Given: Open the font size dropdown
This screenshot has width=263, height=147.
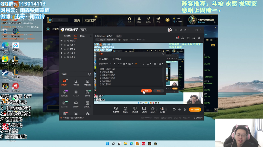Looking at the screenshot, I should click(x=113, y=64).
